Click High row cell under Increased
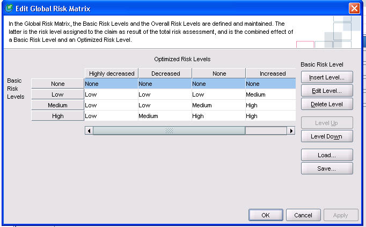This screenshot has width=366, height=227. [x=271, y=116]
